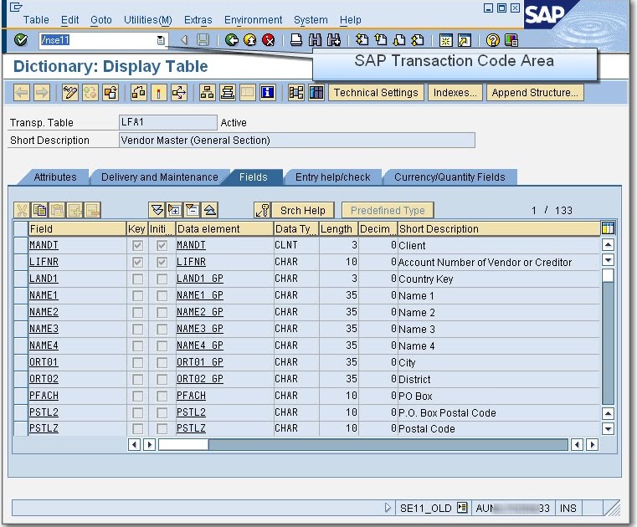Open the yellow Help question-mark icon
637x527 pixels.
pyautogui.click(x=492, y=40)
